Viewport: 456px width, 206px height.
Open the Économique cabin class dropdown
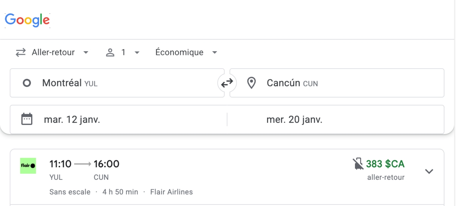(186, 52)
